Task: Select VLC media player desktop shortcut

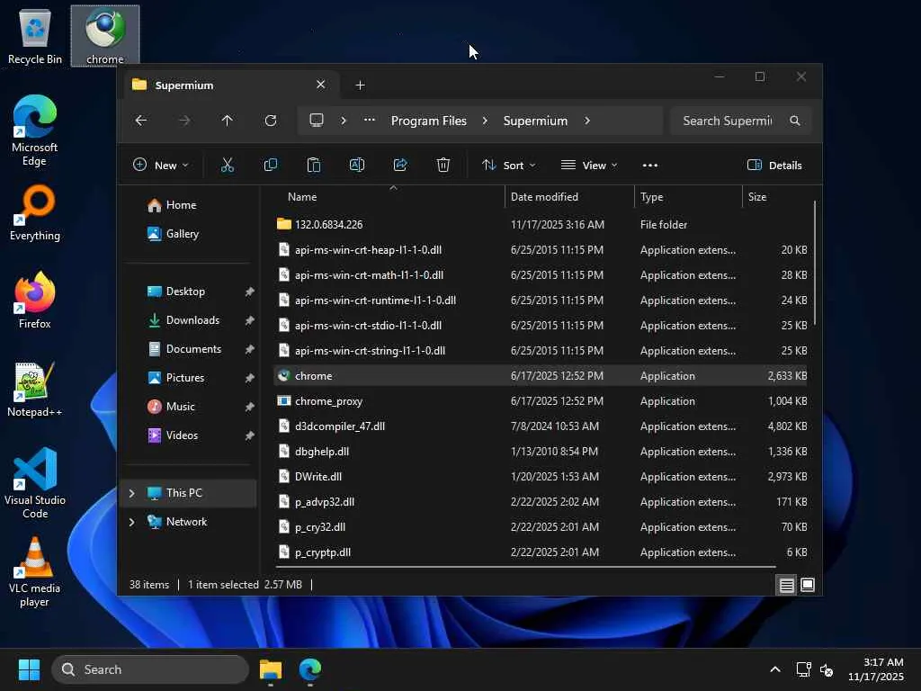Action: pyautogui.click(x=35, y=571)
